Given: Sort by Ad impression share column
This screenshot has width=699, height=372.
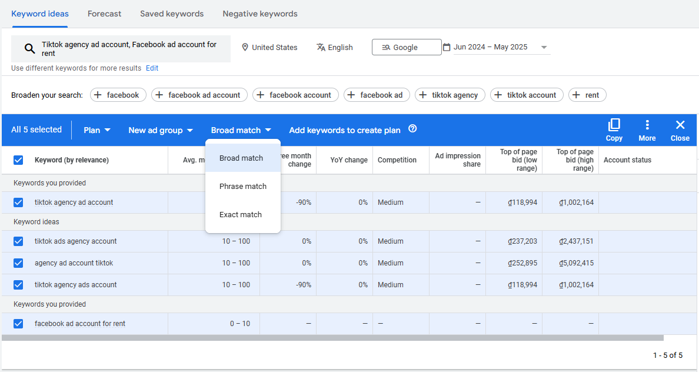Looking at the screenshot, I should tap(458, 160).
